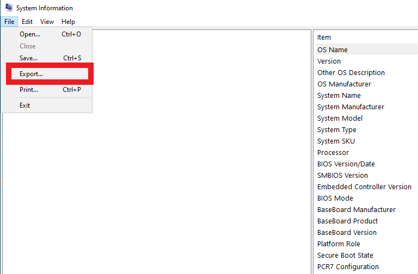Choose Print... from the File menu
The width and height of the screenshot is (418, 274).
click(47, 90)
